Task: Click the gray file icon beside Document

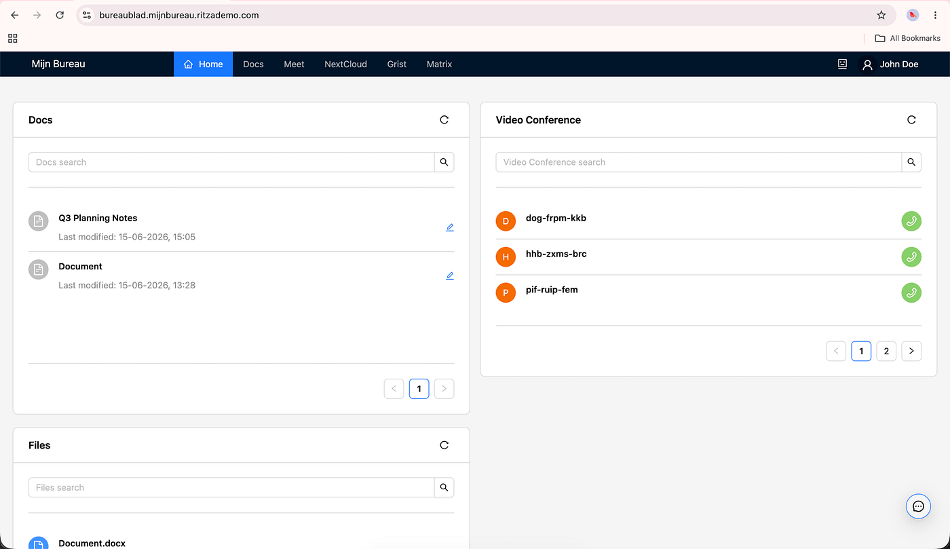Action: [39, 269]
